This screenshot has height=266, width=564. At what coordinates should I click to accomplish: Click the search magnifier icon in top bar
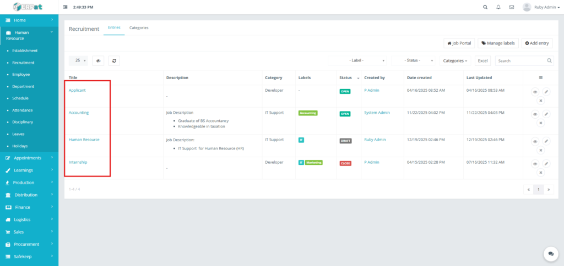click(x=485, y=7)
